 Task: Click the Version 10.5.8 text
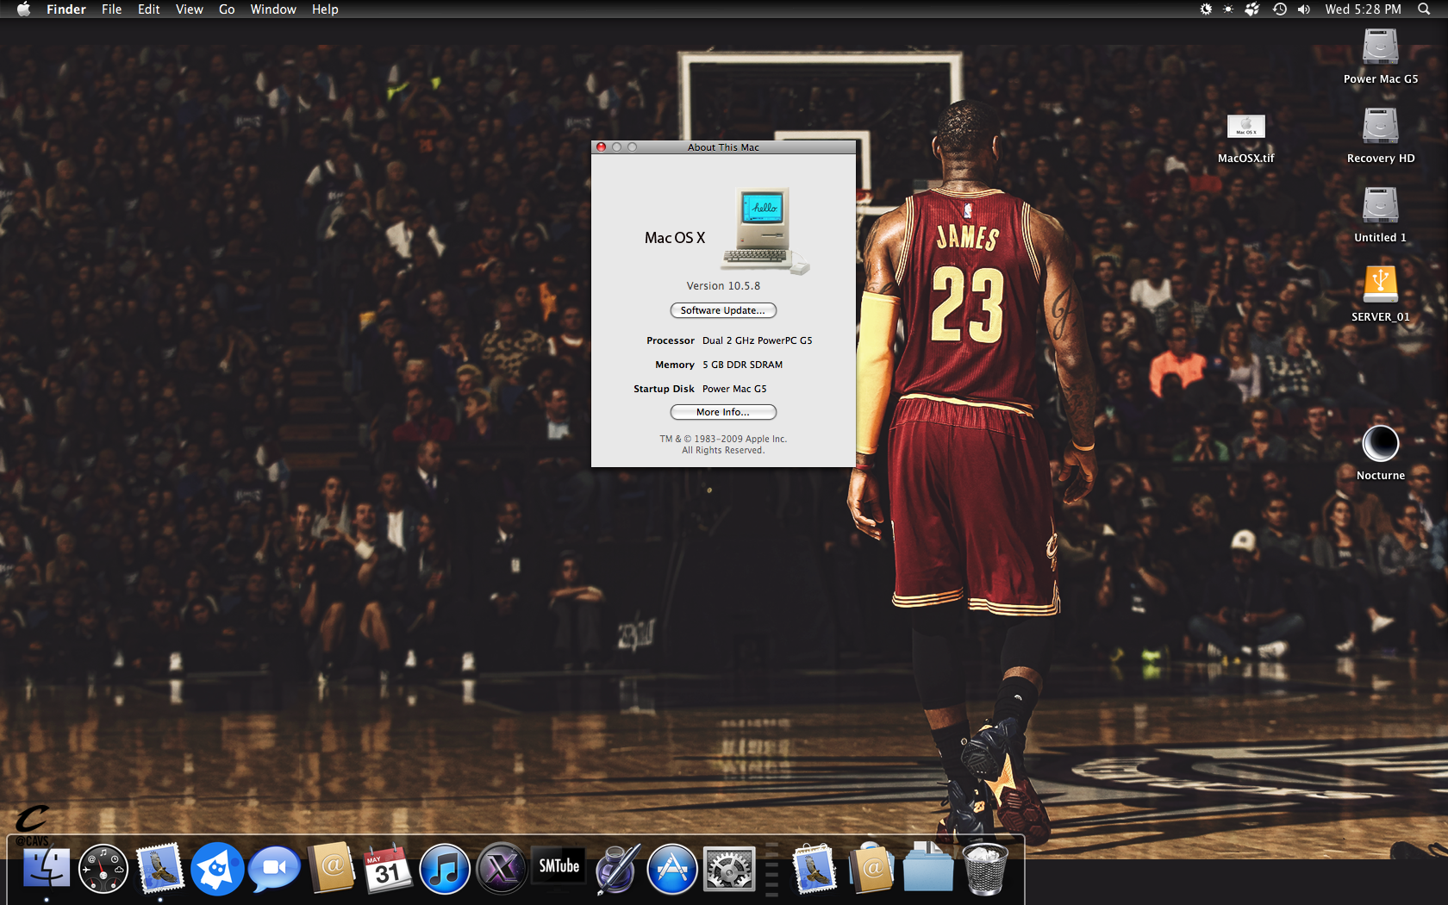(x=723, y=286)
